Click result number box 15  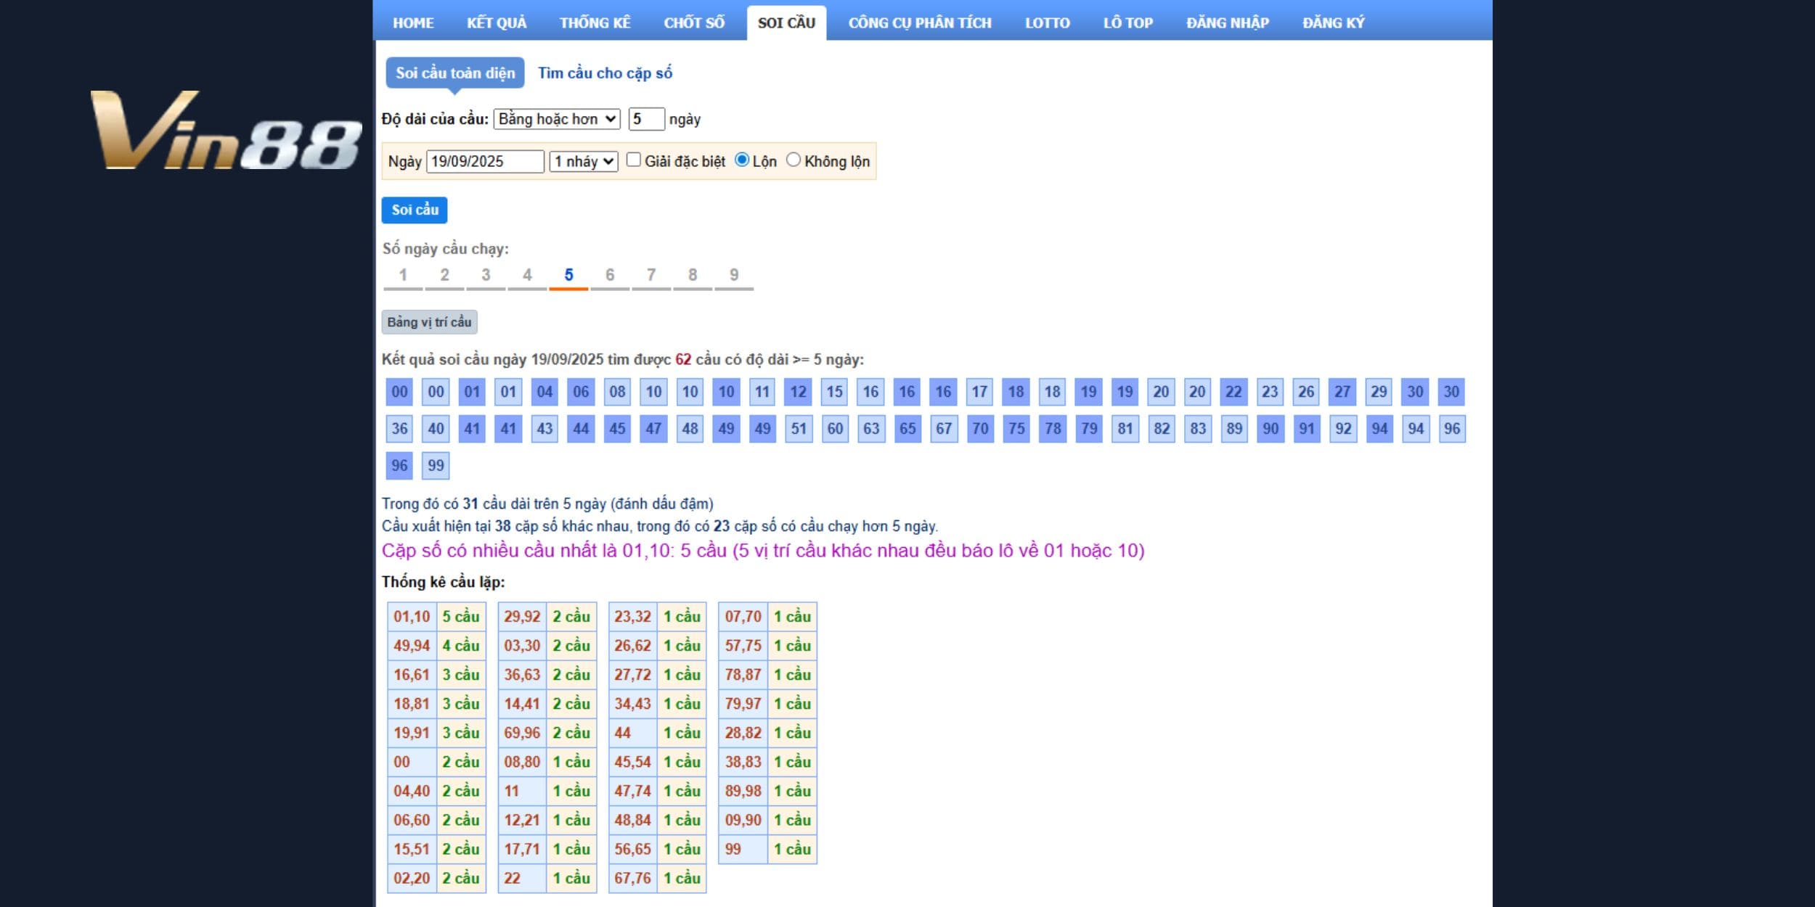835,392
